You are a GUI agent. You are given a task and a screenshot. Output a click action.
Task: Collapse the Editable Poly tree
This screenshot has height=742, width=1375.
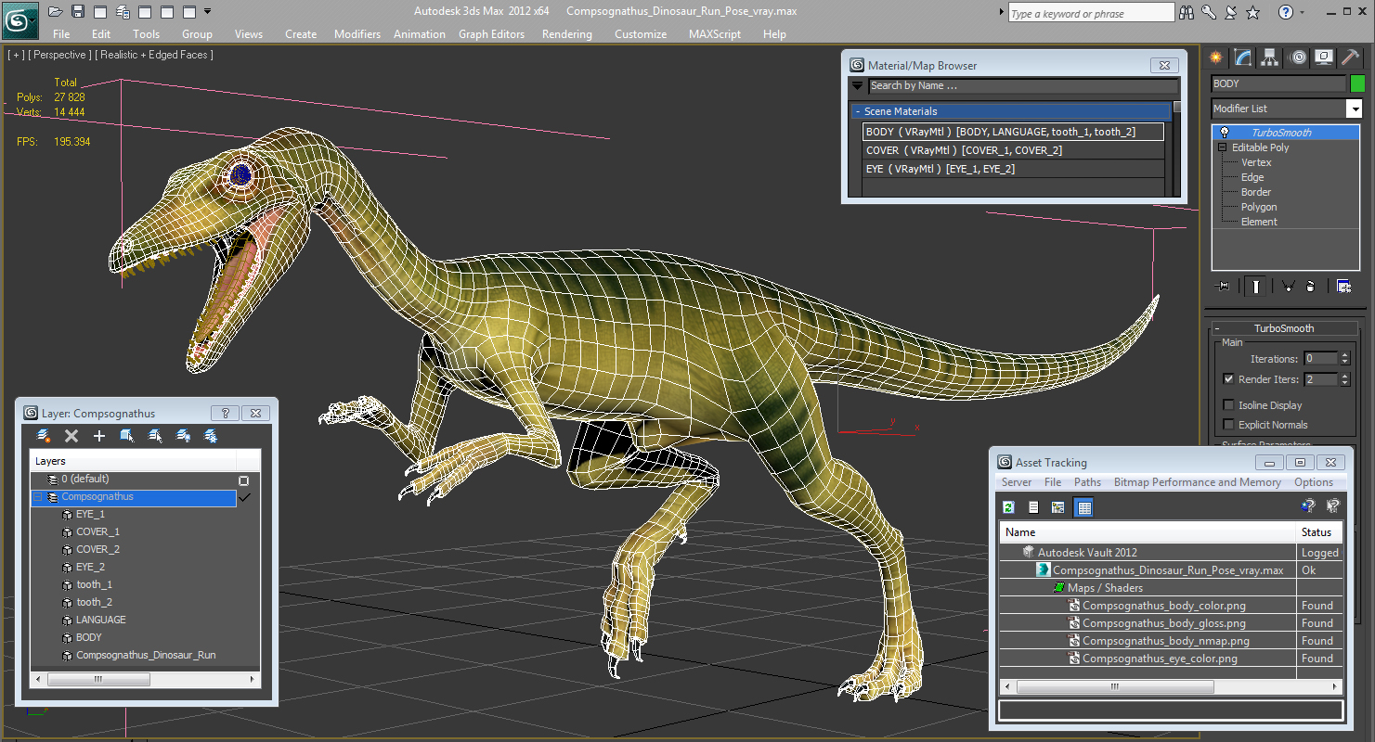point(1224,147)
